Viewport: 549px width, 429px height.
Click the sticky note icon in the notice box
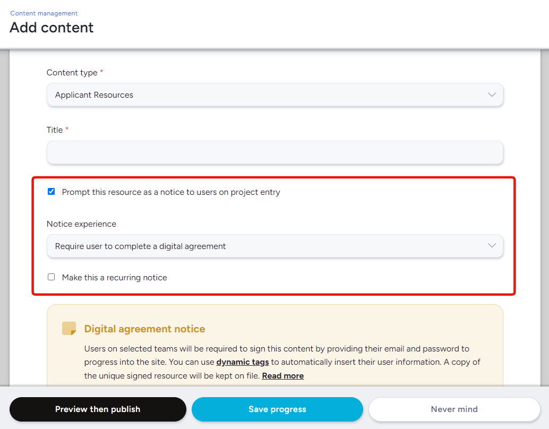coord(69,329)
